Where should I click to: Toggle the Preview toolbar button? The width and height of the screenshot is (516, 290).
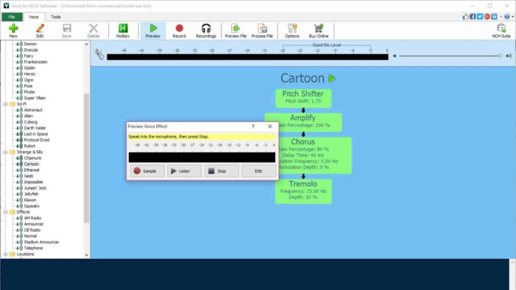coord(153,31)
